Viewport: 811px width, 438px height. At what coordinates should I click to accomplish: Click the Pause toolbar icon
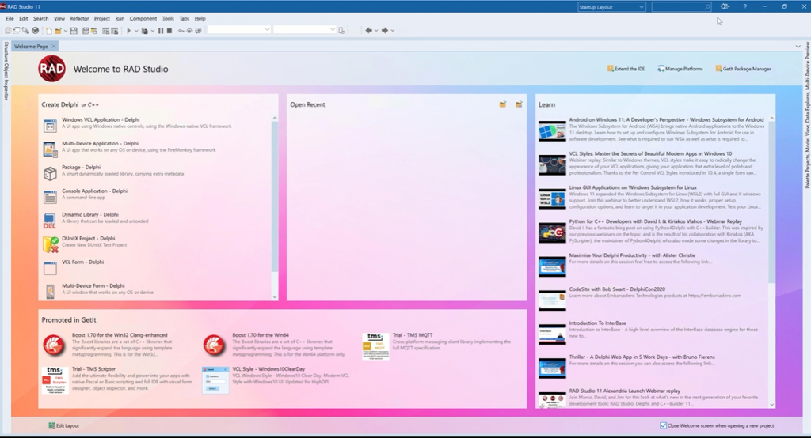[161, 31]
